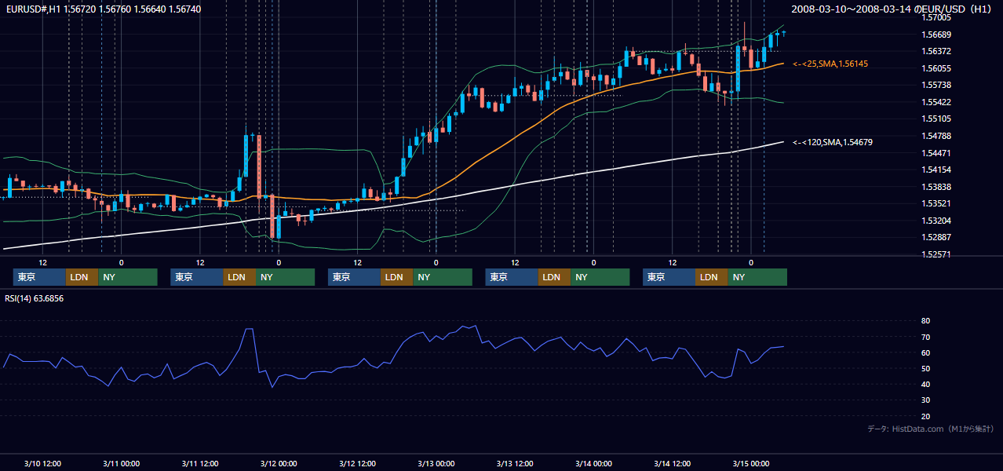Click the first LDN session block from the left
1003x471 pixels.
(x=82, y=277)
